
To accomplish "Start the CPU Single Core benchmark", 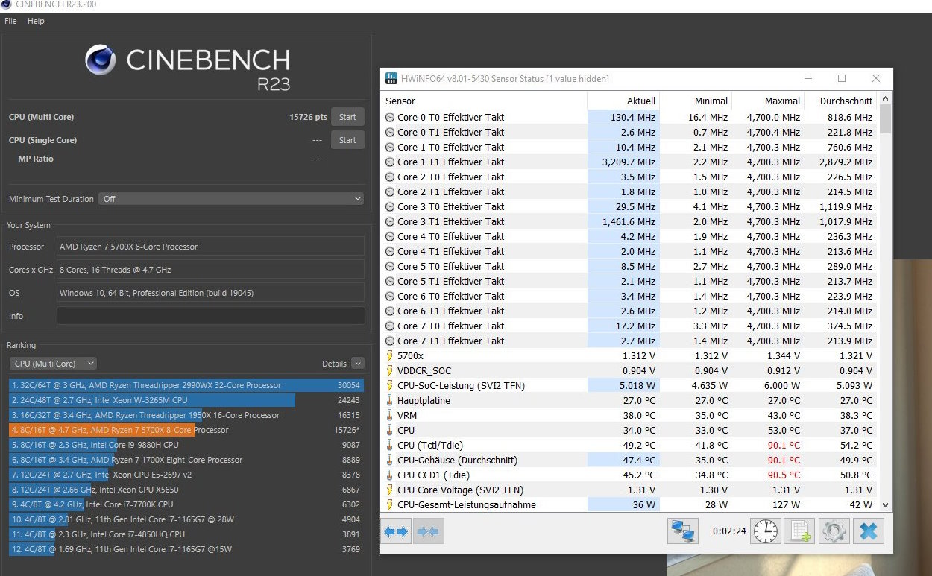I will coord(347,140).
